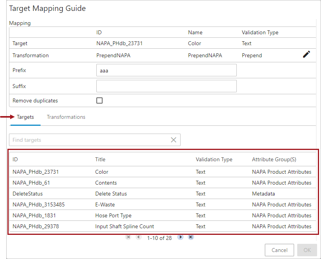The width and height of the screenshot is (321, 259).
Task: Focus the Find targets search field
Action: click(89, 140)
